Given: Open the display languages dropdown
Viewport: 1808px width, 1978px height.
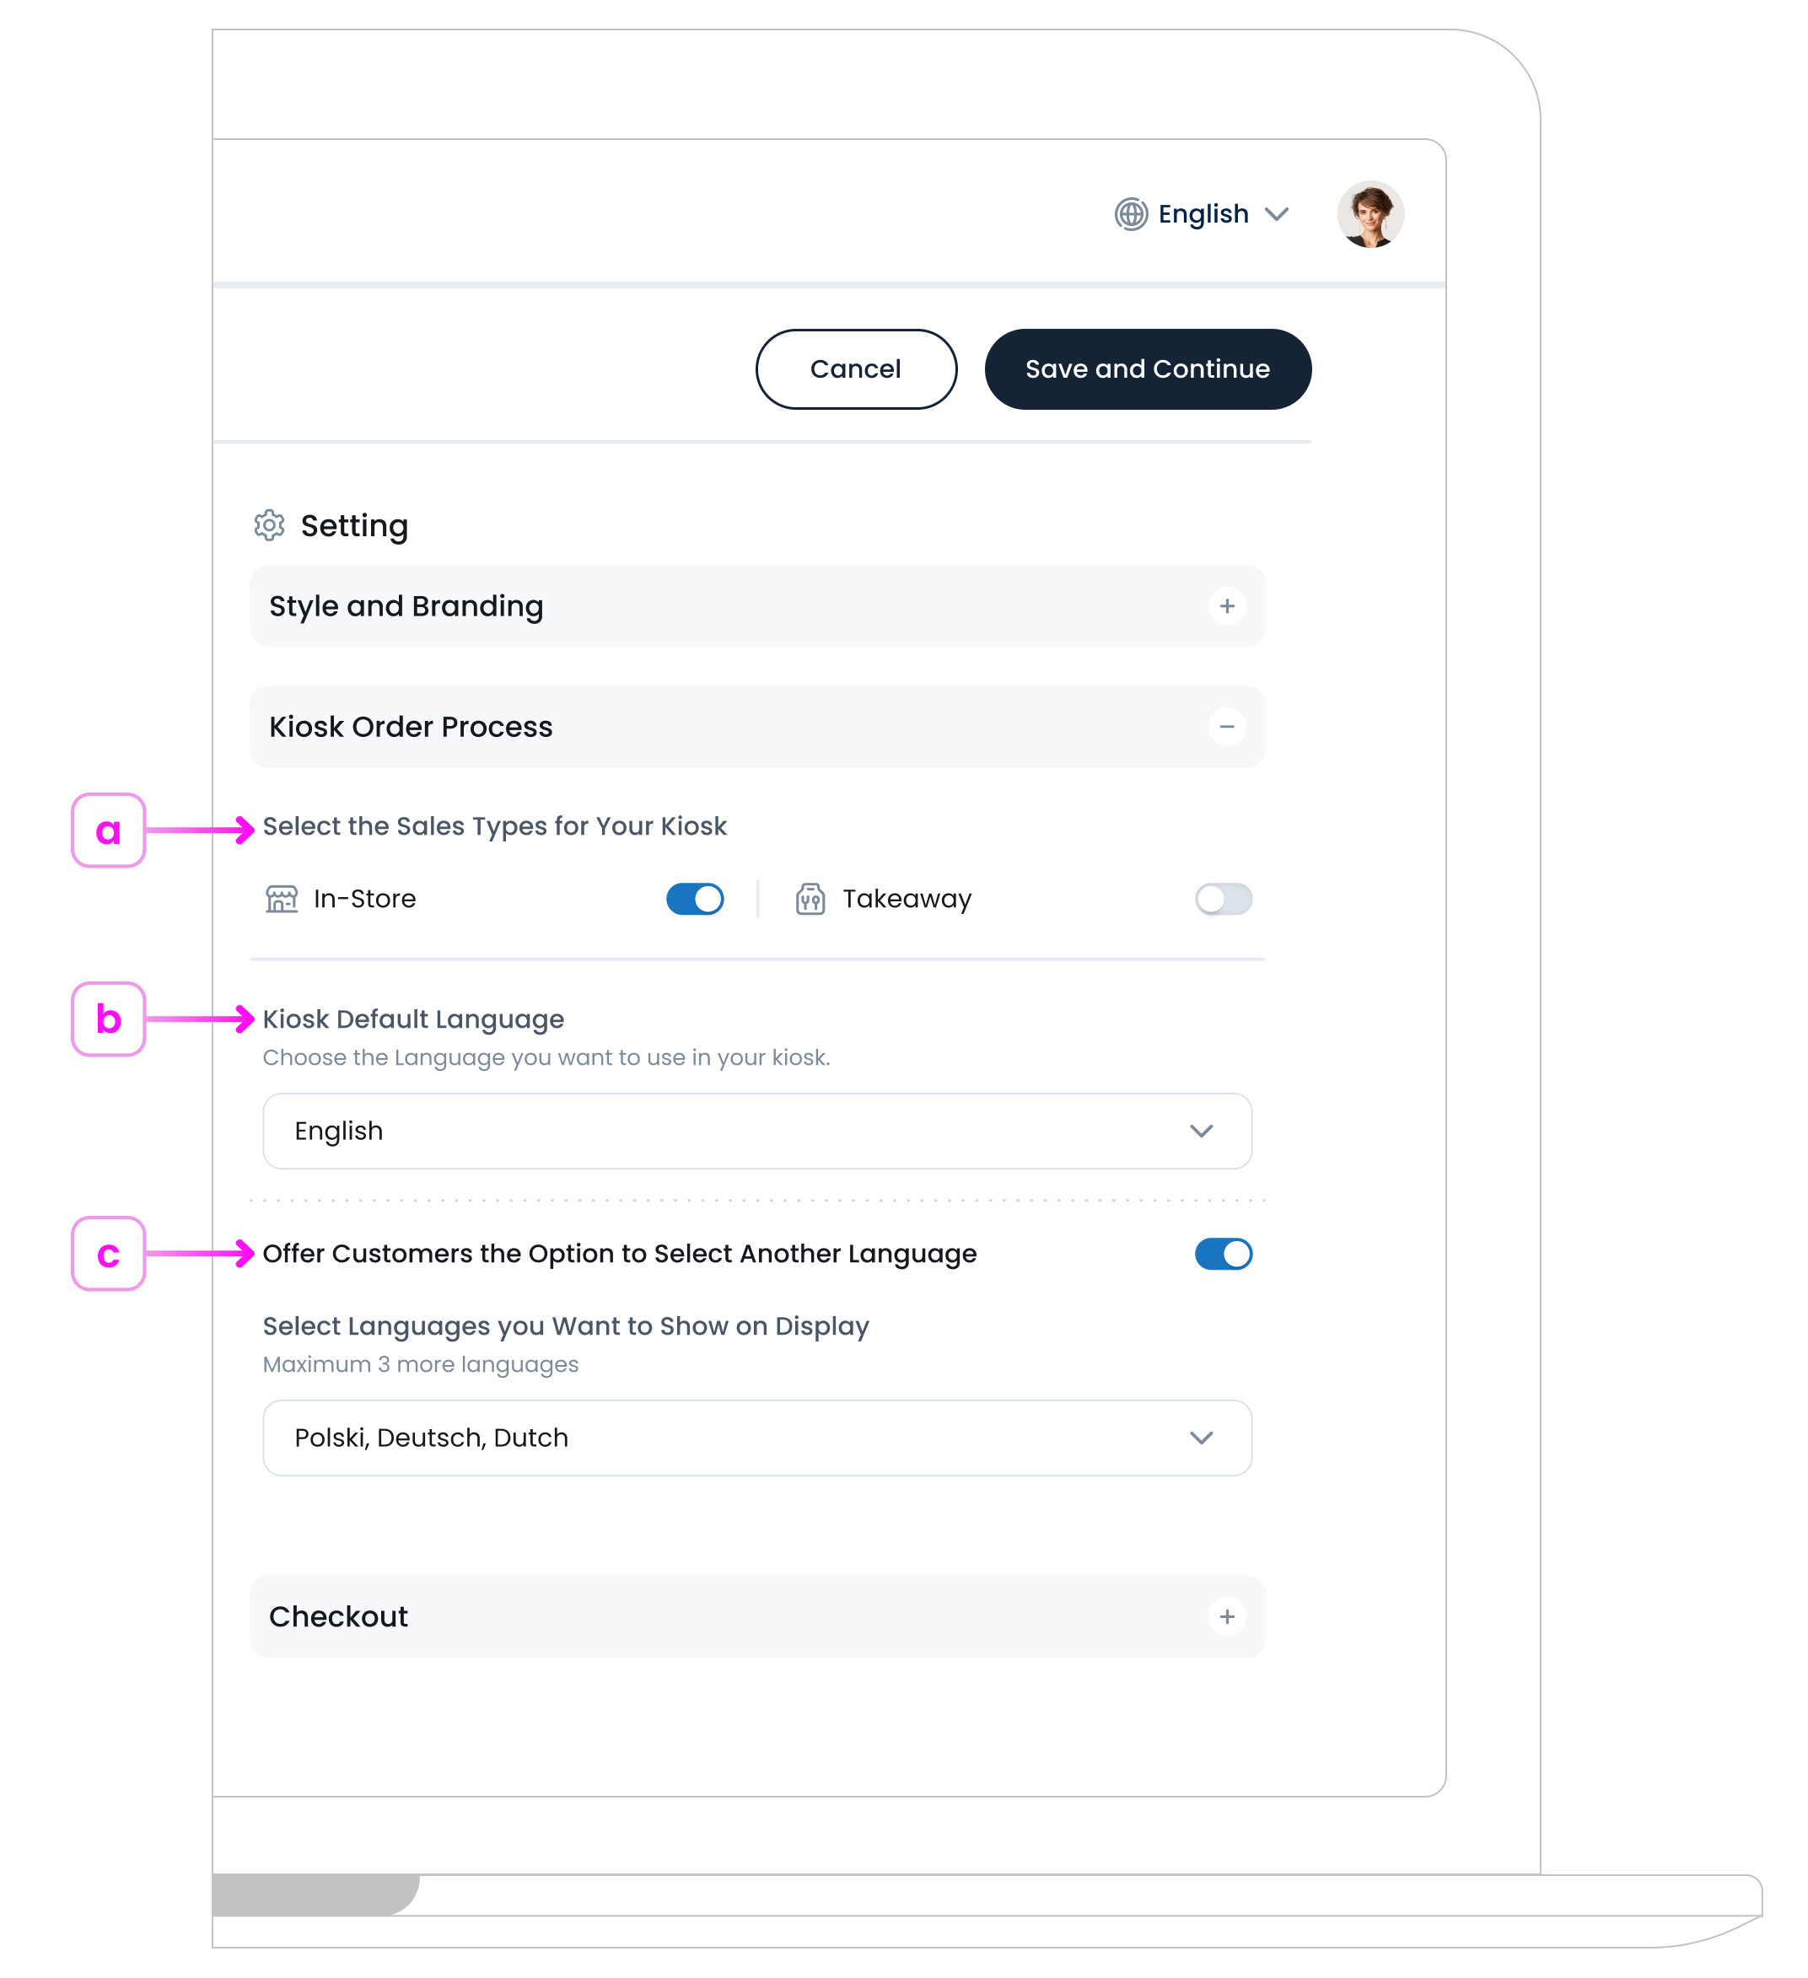Looking at the screenshot, I should pos(756,1438).
